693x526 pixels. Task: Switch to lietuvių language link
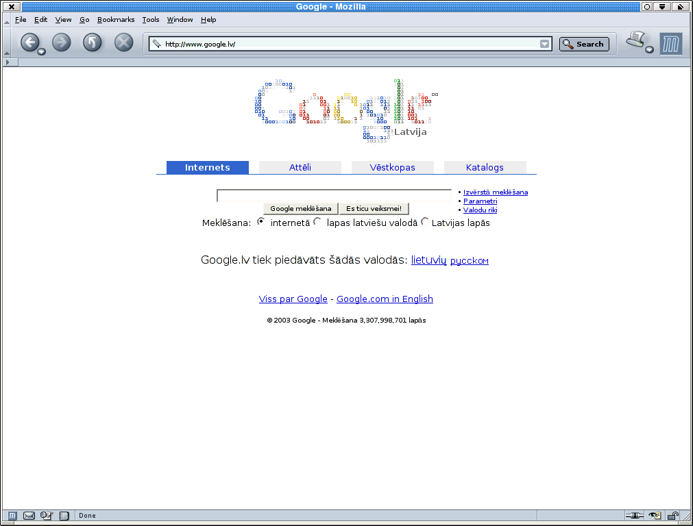428,260
